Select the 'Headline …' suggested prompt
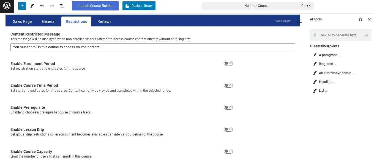374x168 pixels. [324, 82]
